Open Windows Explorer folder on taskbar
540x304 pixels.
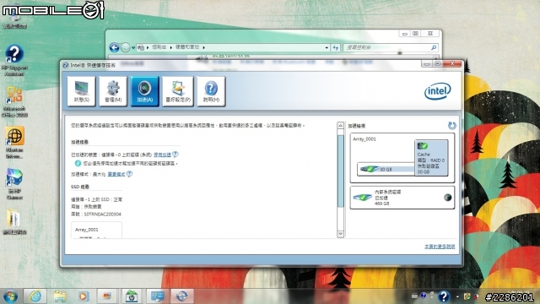click(59, 296)
